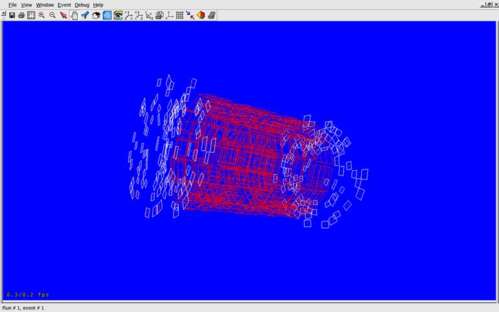The image size is (499, 312).
Task: Expand the Window menu
Action: (x=45, y=5)
